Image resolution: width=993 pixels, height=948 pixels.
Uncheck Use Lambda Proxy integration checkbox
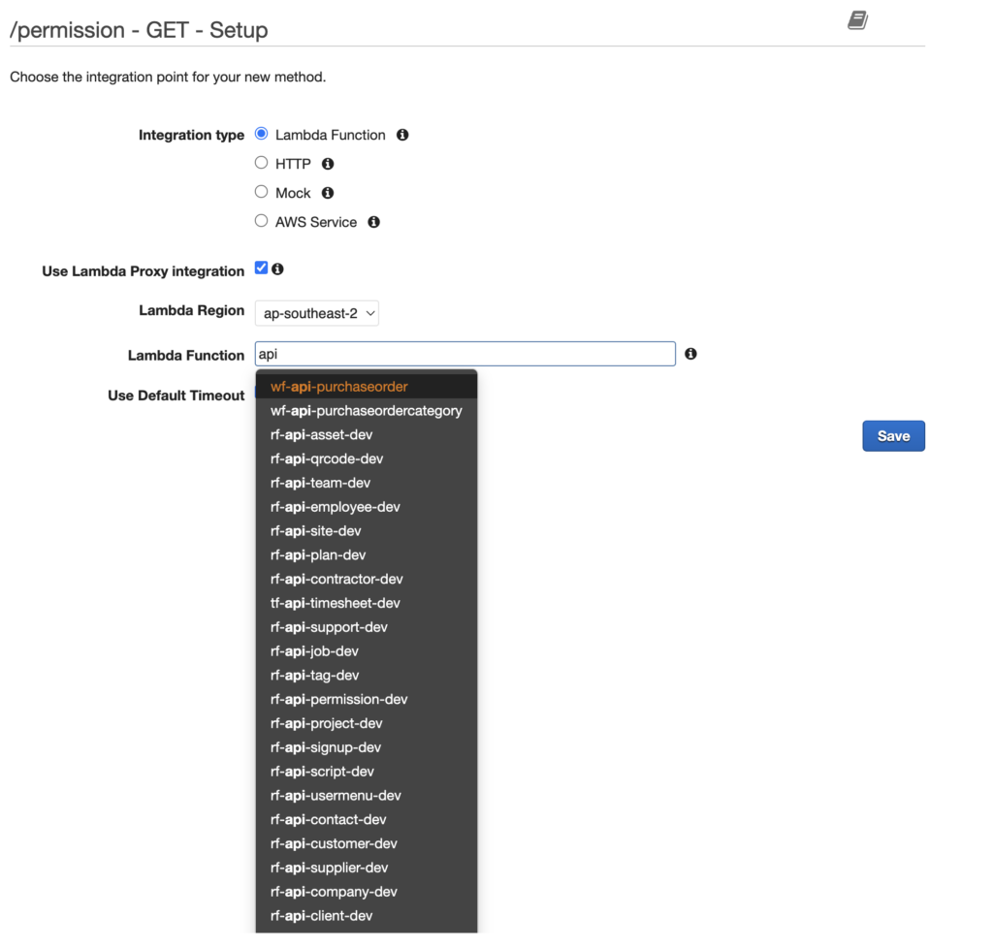click(261, 269)
